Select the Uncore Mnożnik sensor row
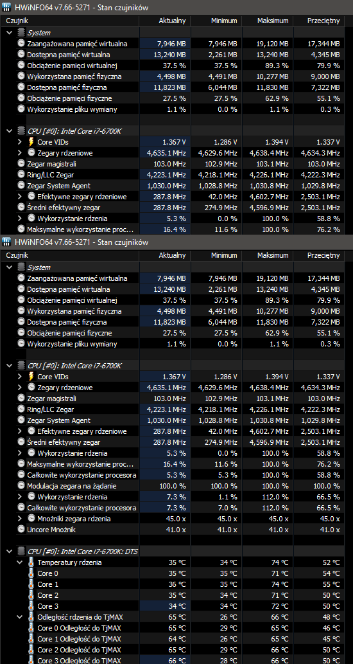The image size is (353, 664). (176, 530)
